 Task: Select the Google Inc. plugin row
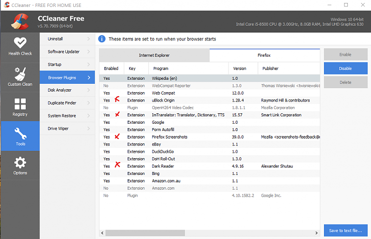click(x=210, y=196)
